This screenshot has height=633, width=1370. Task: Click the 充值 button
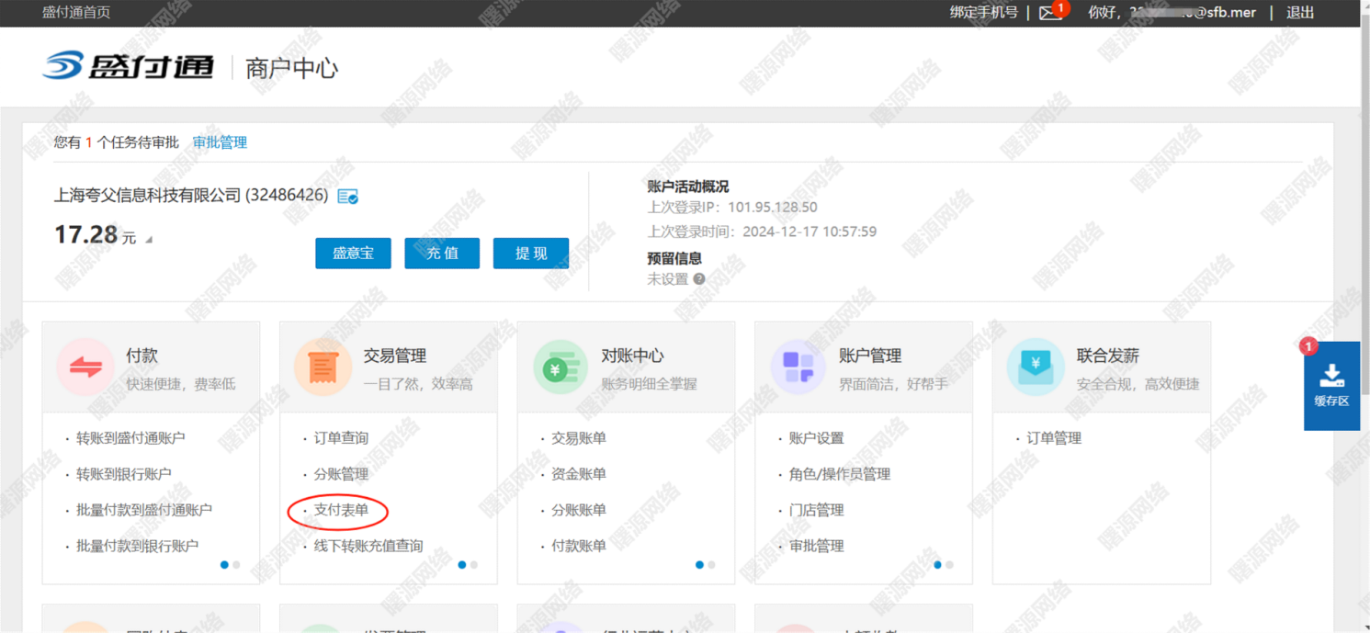click(x=442, y=254)
